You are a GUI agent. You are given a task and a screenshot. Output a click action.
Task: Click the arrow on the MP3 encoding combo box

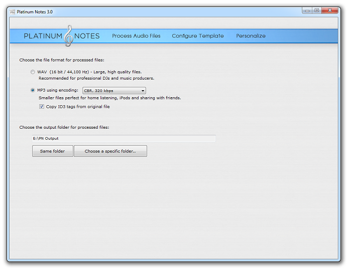[143, 91]
